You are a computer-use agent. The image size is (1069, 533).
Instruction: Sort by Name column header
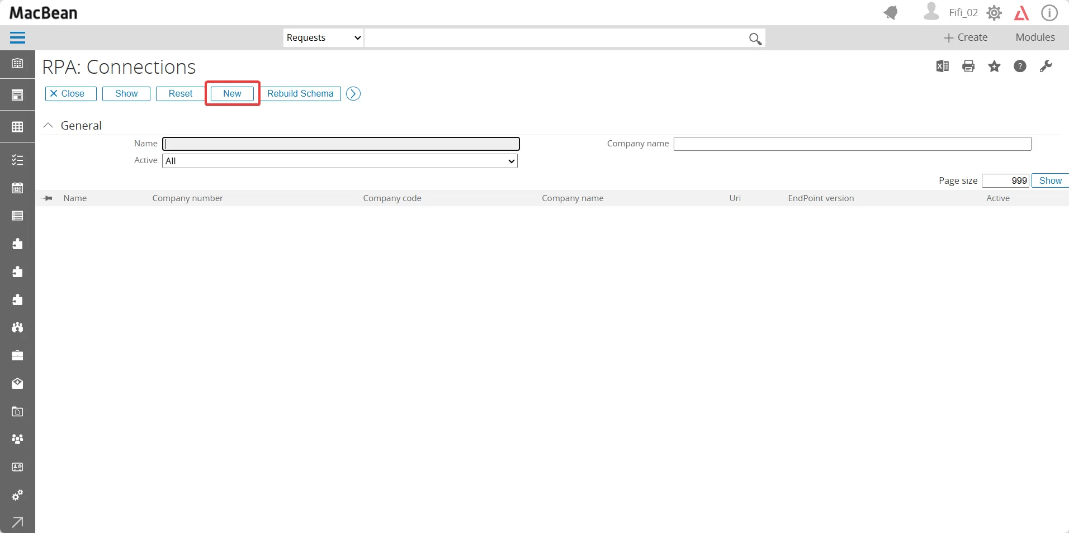click(75, 198)
